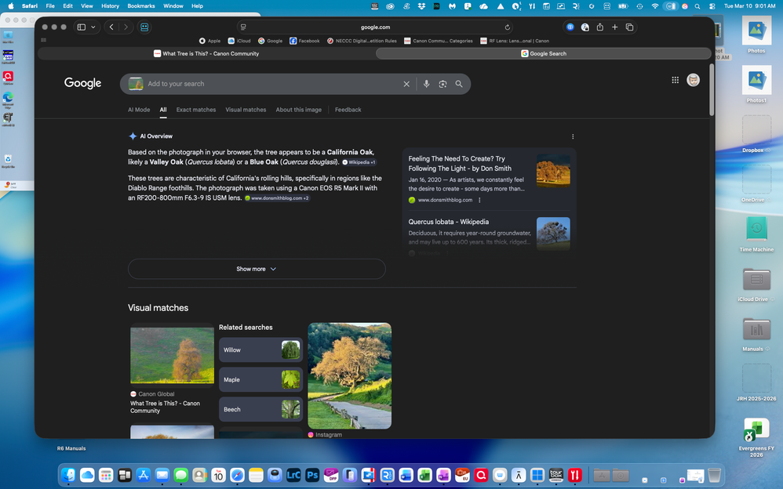Viewport: 783px width, 489px height.
Task: Open the Instagram oak tree thumbnail
Action: [x=350, y=375]
